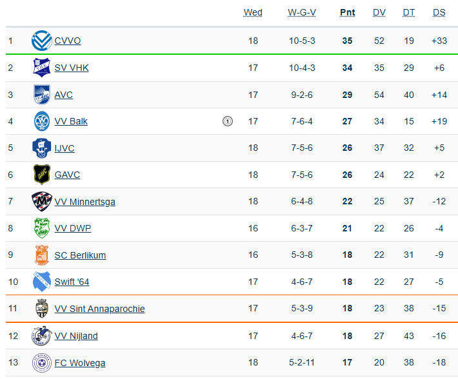
Task: Click the FC Wolvega purple crest
Action: [42, 363]
